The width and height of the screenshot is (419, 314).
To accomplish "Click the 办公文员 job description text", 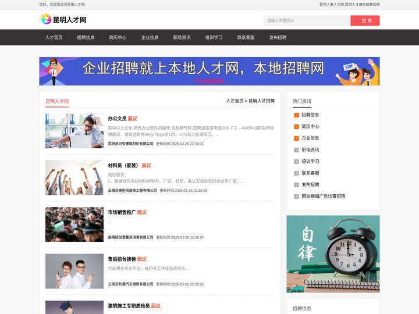I will 191,131.
